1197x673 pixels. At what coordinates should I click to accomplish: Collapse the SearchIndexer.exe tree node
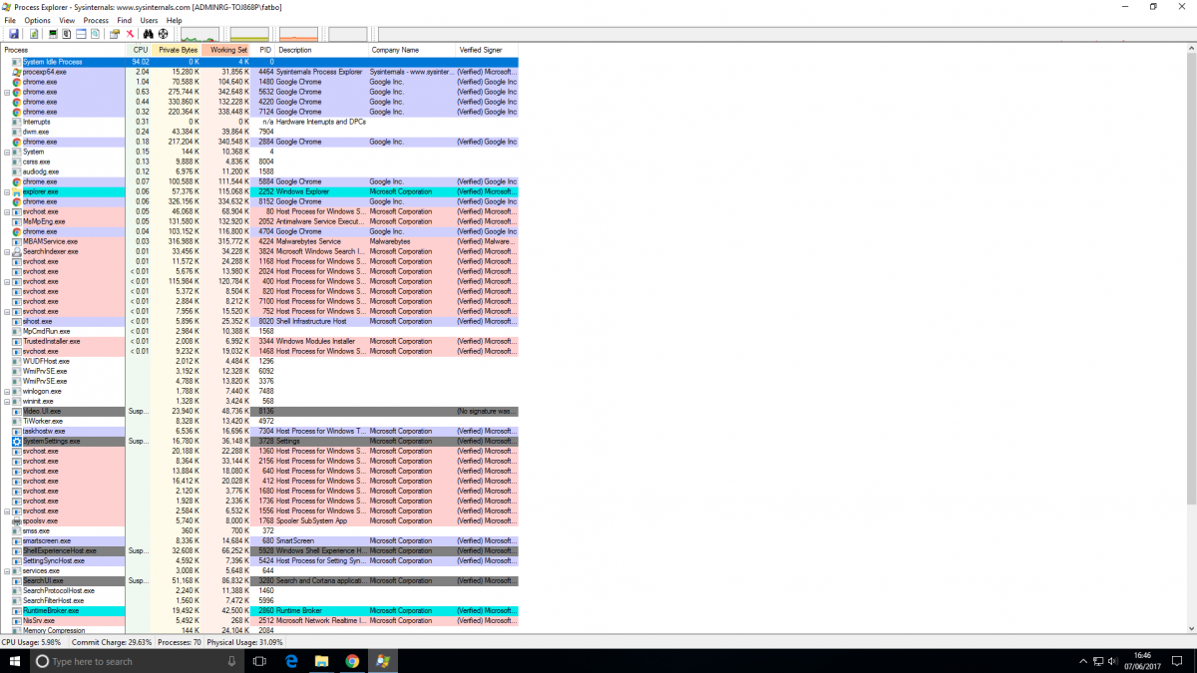(7, 251)
